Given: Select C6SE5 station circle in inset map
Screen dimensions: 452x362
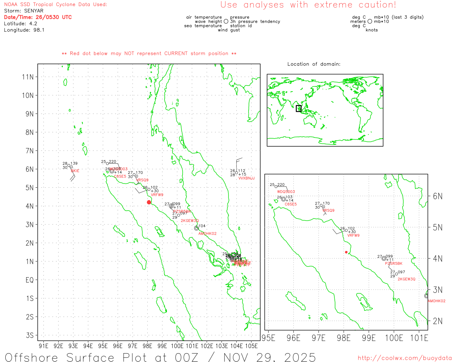Looking at the screenshot, I should click(x=284, y=199).
